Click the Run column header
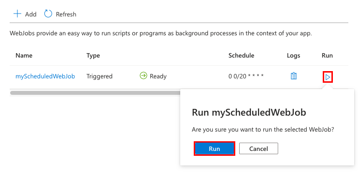Image resolution: width=358 pixels, height=194 pixels. [x=327, y=56]
